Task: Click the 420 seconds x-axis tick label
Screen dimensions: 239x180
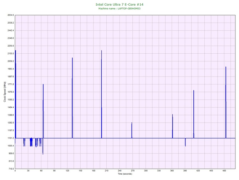Action: [x=198, y=171]
